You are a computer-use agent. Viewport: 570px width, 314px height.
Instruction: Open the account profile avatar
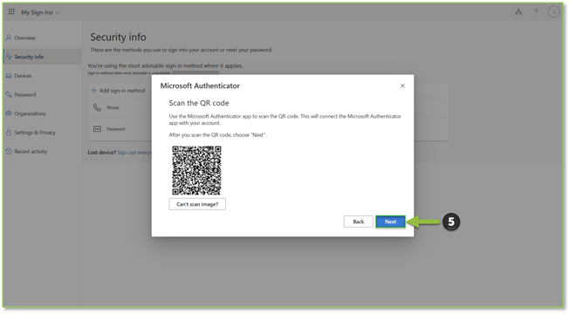click(x=553, y=12)
